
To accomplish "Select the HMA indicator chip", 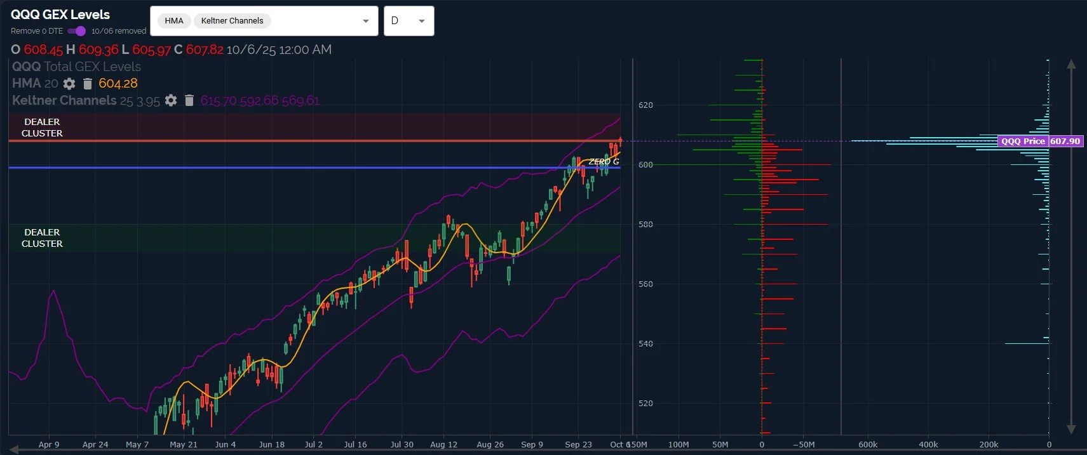I will tap(173, 21).
